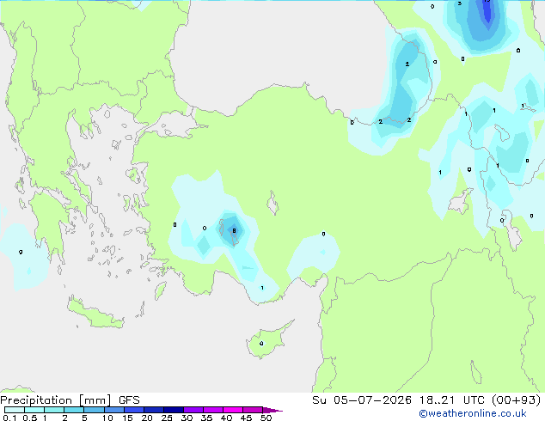Screen dimensions: 545x421
Task: Click the 25 to 30 mm navy legend swatch
Action: click(174, 410)
